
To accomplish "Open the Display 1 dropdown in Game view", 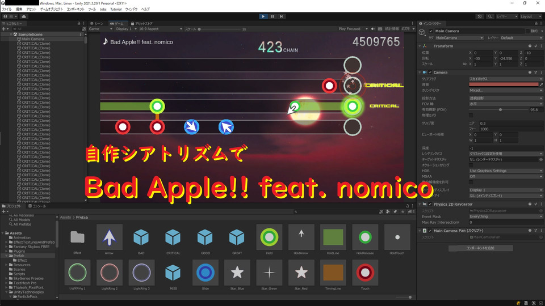I will coord(126,29).
